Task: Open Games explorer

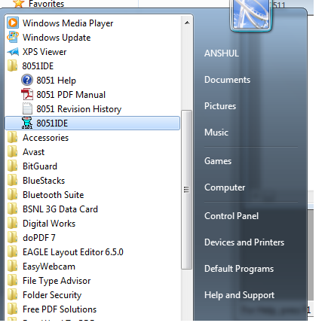Action: (218, 161)
